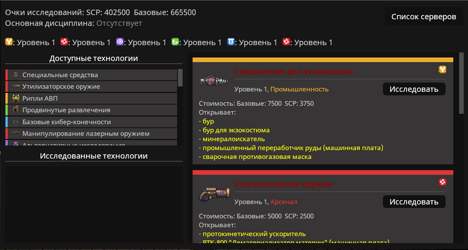Select Манипулирование лазерным оружием in the list

tap(91, 134)
